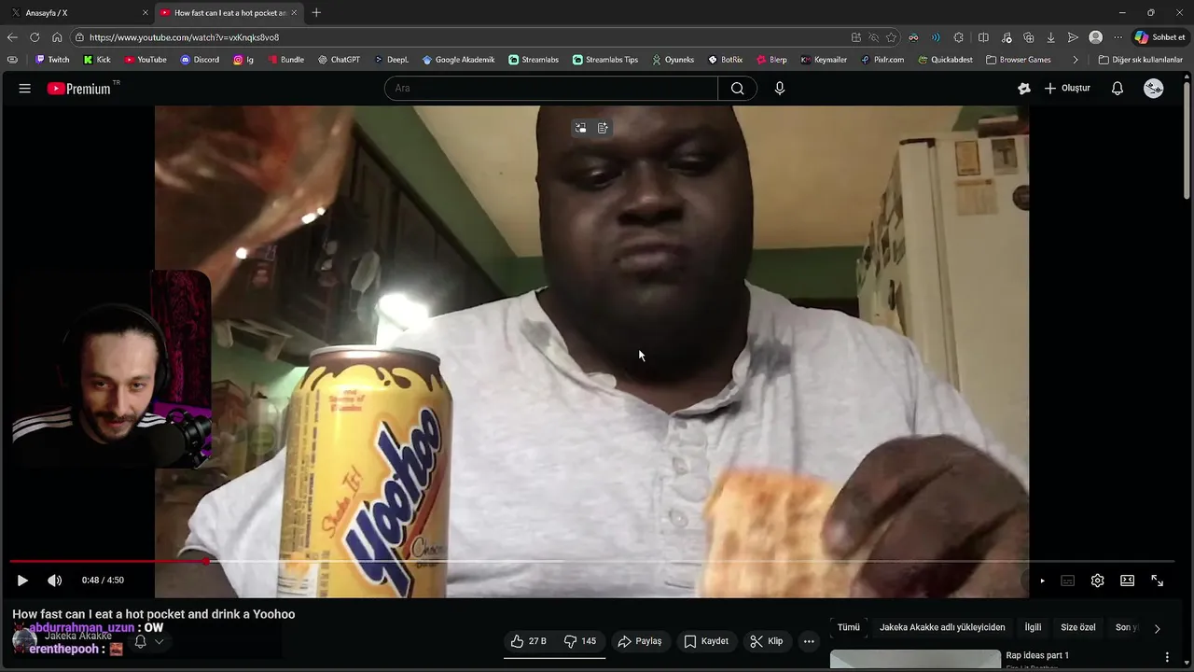This screenshot has height=672, width=1194.
Task: Open browser profile avatar
Action: coord(1096,37)
